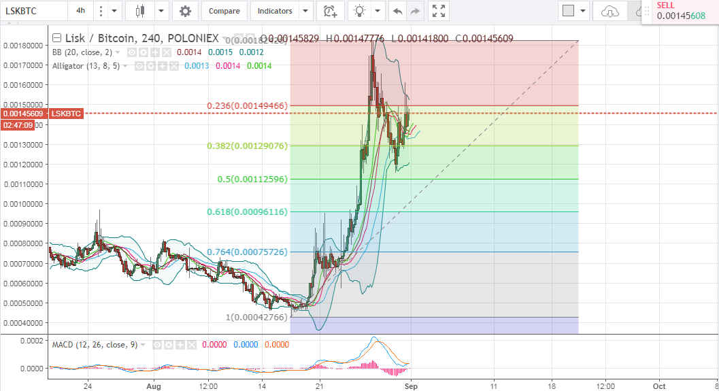Click the Compare button

coord(224,11)
